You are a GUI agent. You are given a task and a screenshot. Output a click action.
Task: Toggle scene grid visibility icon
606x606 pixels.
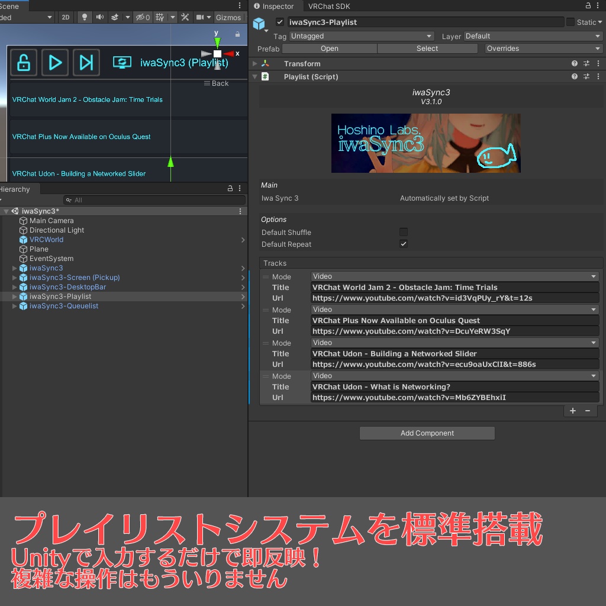tap(160, 17)
